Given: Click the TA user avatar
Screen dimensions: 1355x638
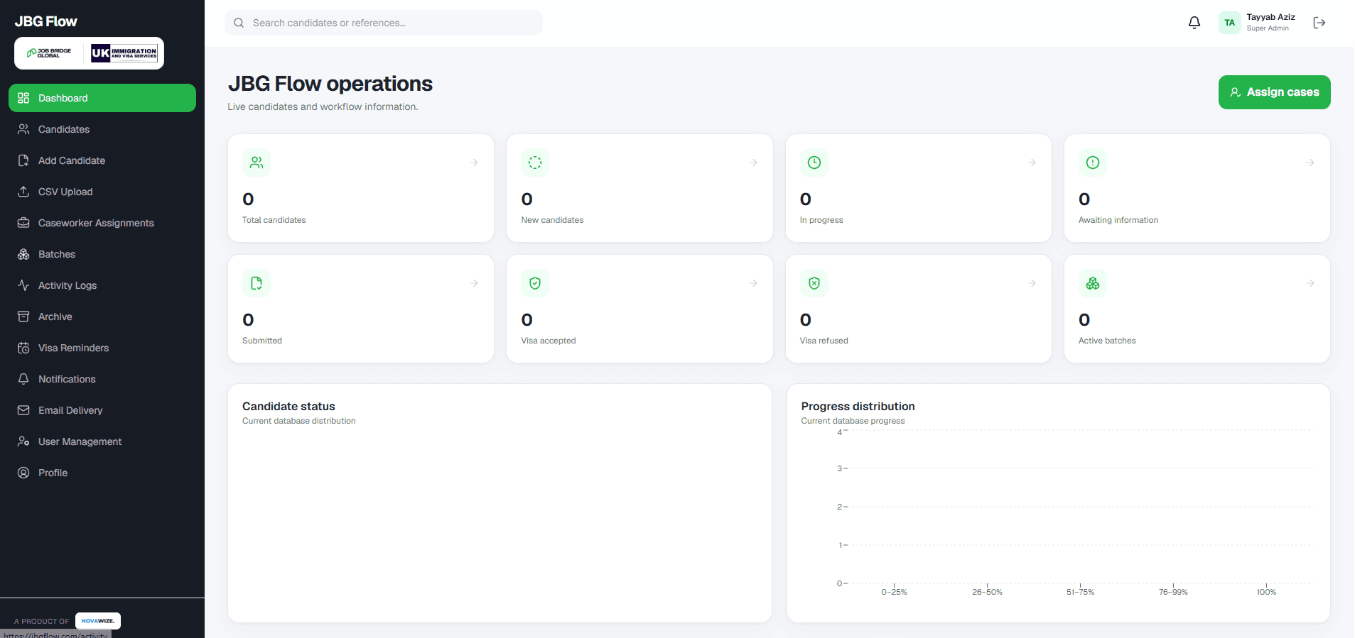Looking at the screenshot, I should [1229, 23].
